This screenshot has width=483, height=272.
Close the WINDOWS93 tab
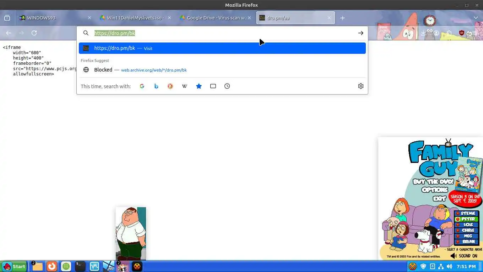pyautogui.click(x=89, y=18)
